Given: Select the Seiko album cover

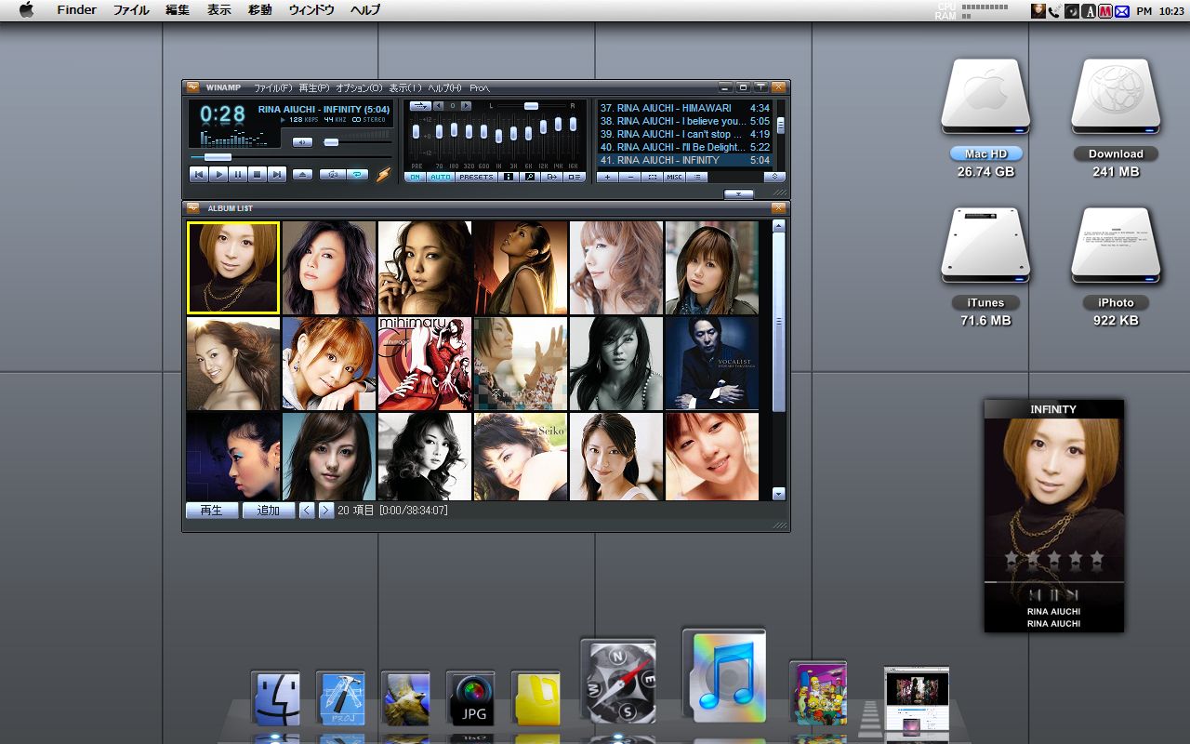Looking at the screenshot, I should click(521, 457).
